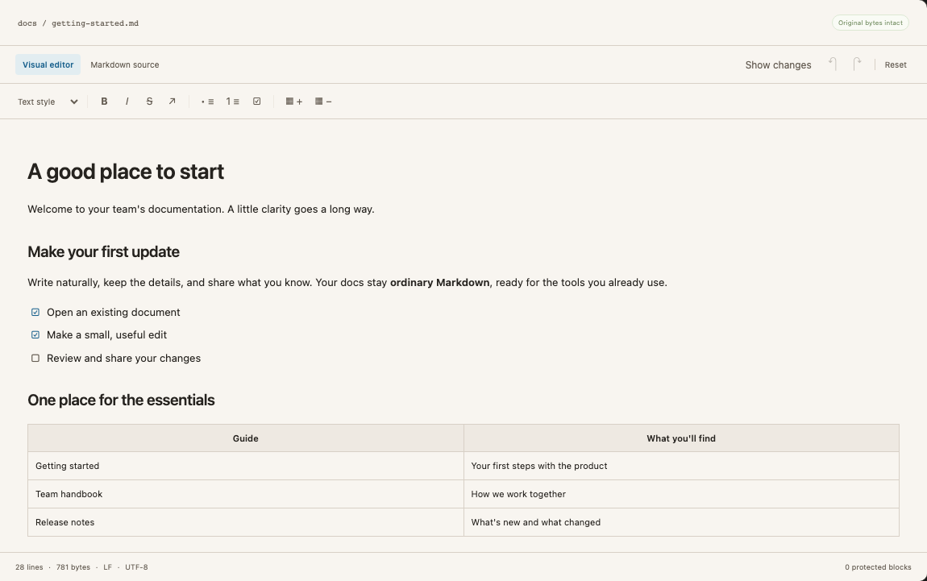This screenshot has height=581, width=927.
Task: Click the "Getting started" table cell
Action: pos(245,467)
